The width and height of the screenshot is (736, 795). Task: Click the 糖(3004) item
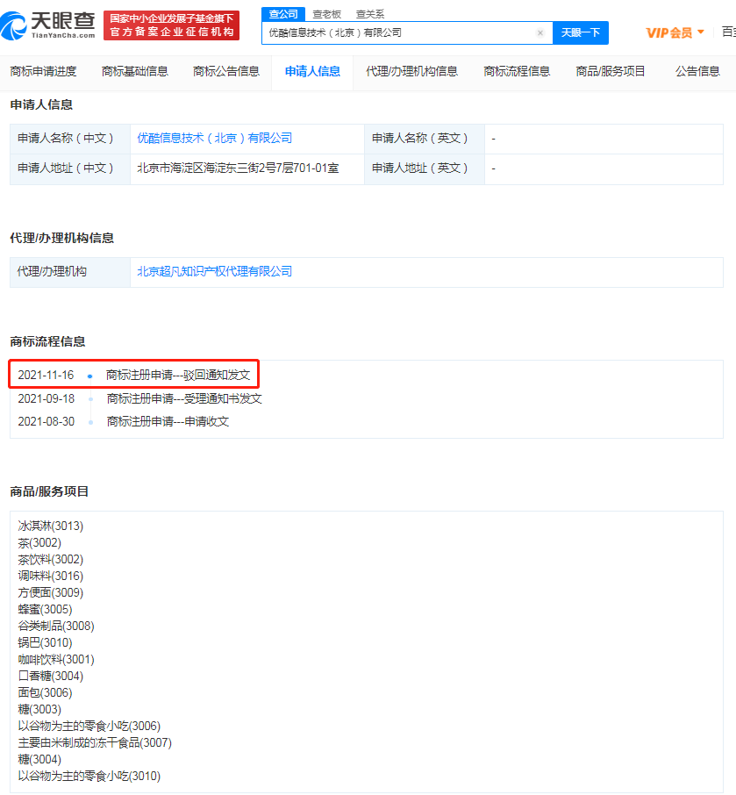[x=39, y=760]
